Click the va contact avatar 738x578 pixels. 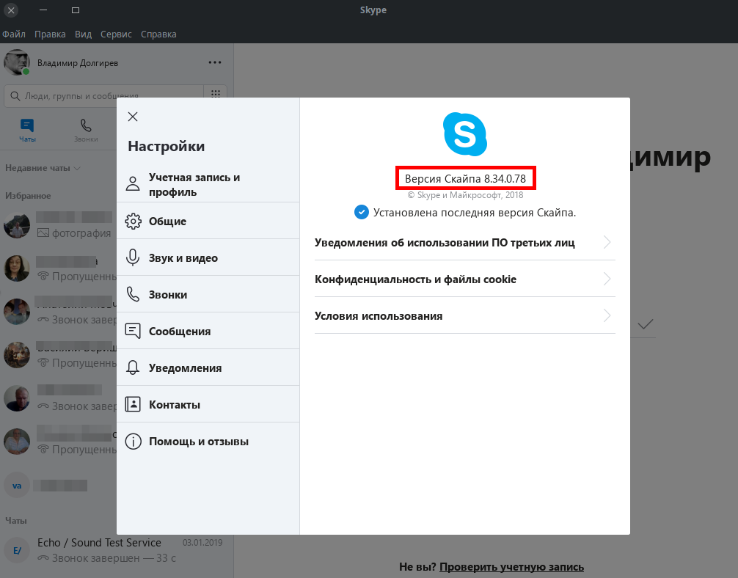(17, 486)
